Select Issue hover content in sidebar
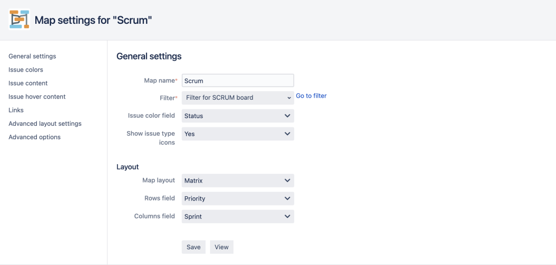556x265 pixels. click(37, 96)
